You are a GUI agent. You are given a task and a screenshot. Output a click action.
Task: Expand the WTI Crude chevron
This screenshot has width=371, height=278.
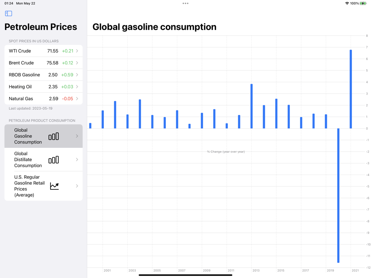(77, 51)
